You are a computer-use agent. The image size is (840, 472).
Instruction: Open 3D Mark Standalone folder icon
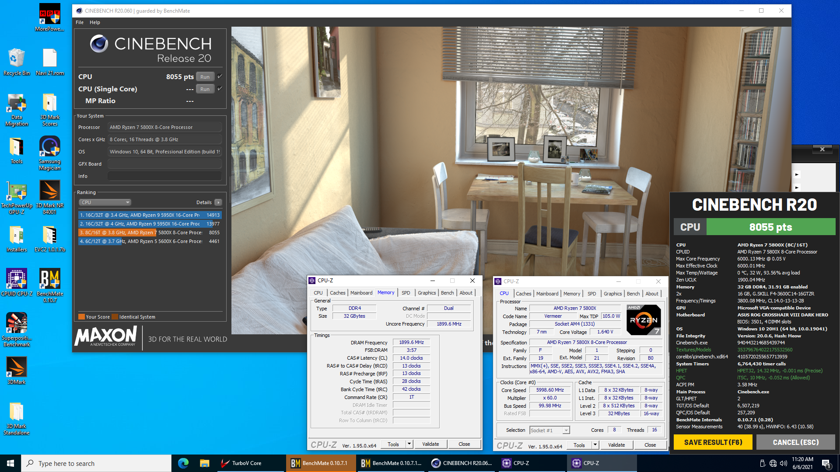coord(17,419)
